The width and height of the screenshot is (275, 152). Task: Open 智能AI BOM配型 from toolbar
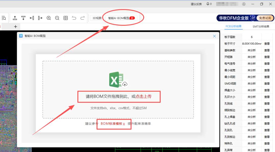pyautogui.click(x=121, y=18)
